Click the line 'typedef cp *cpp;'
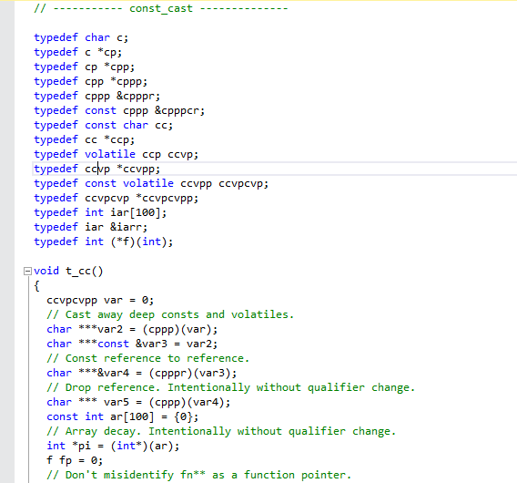The image size is (517, 483). (x=85, y=67)
